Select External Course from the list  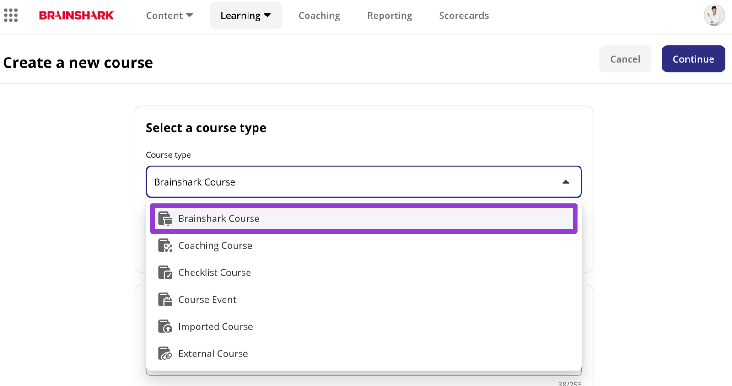[364, 354]
